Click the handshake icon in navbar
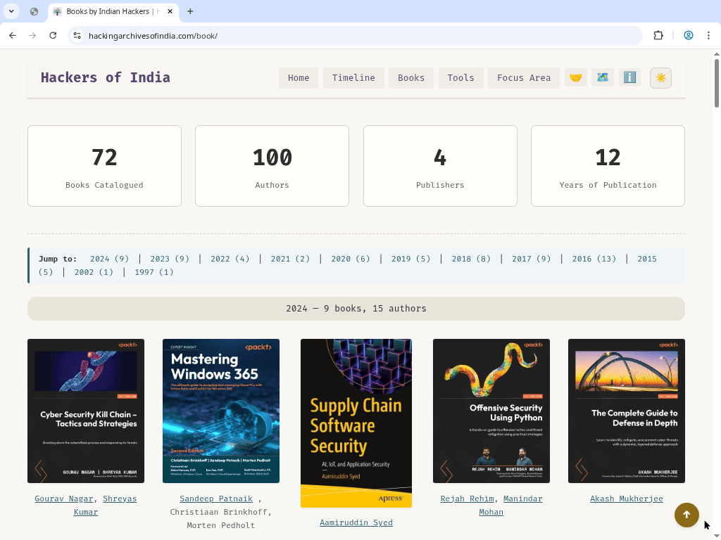 pyautogui.click(x=575, y=78)
